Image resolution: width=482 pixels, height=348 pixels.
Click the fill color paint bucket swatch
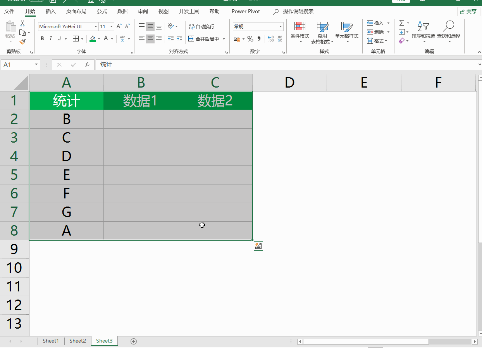coord(92,39)
